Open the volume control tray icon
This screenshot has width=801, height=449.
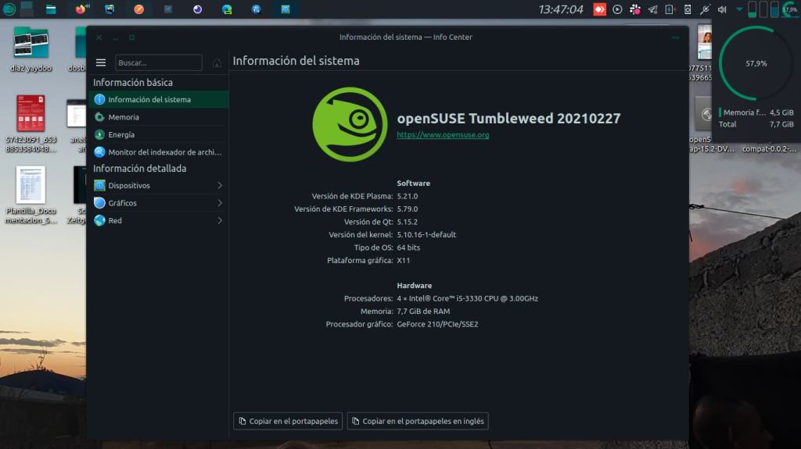coord(722,9)
